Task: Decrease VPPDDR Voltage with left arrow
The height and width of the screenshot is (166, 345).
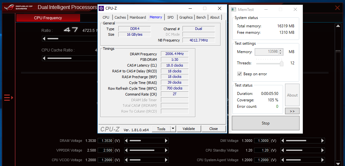Action: (x=126, y=150)
